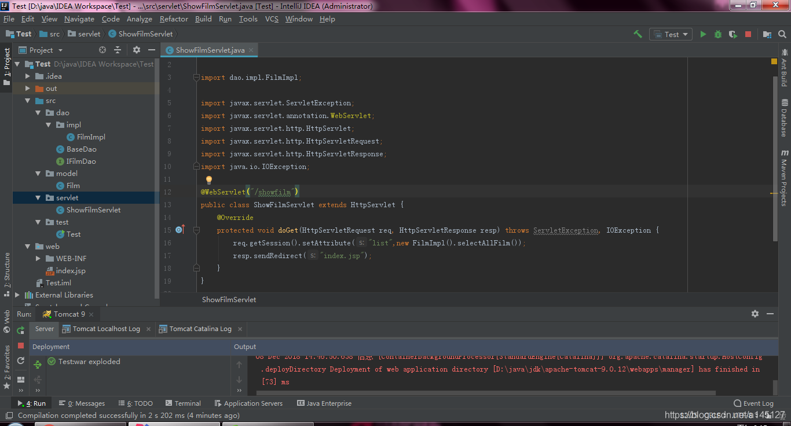
Task: Open the VCS menu
Action: tap(272, 19)
